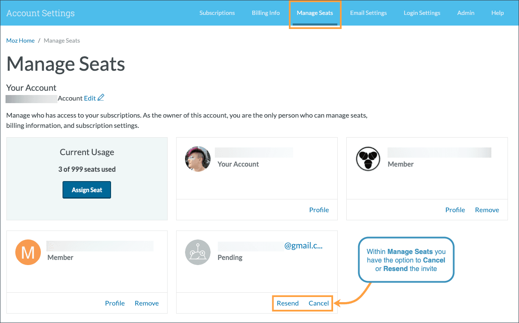This screenshot has width=519, height=323.
Task: Click the dark circular Member avatar logo
Action: [368, 159]
